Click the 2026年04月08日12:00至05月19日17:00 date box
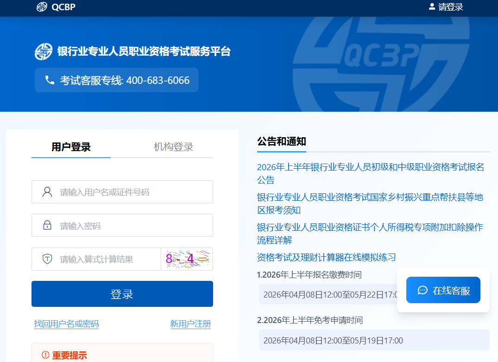 374,340
